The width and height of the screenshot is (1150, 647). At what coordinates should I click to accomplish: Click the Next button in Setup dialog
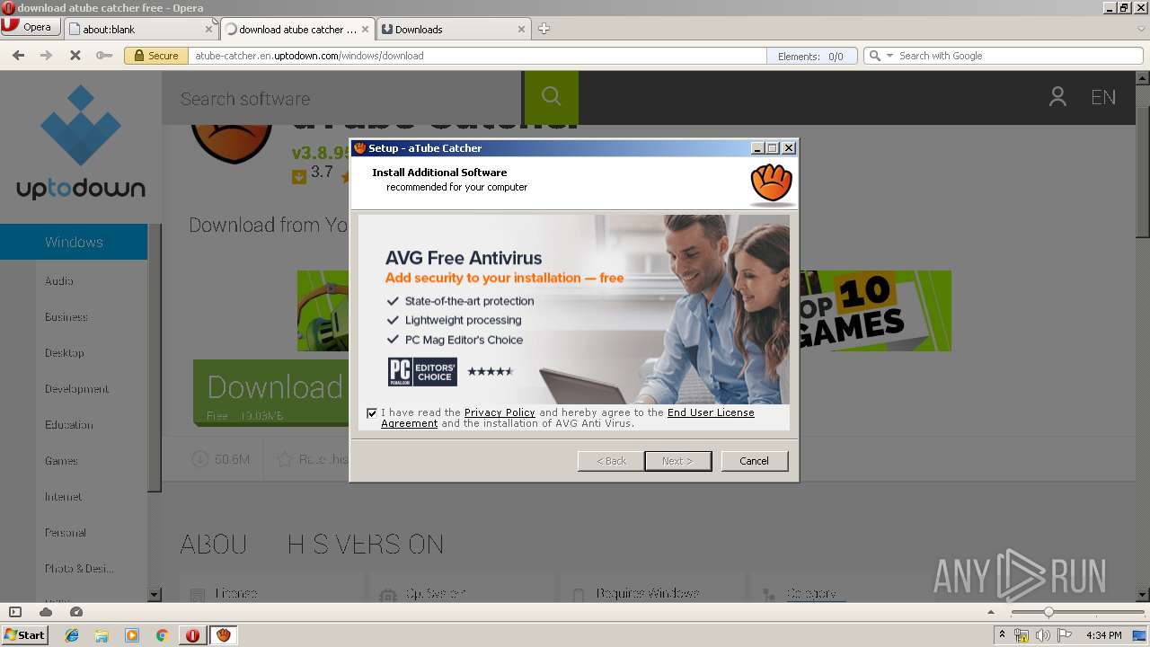point(677,461)
